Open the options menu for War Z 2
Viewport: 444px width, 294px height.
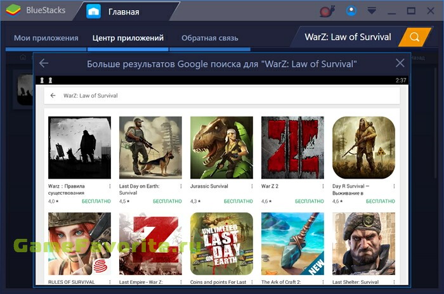[x=323, y=186]
